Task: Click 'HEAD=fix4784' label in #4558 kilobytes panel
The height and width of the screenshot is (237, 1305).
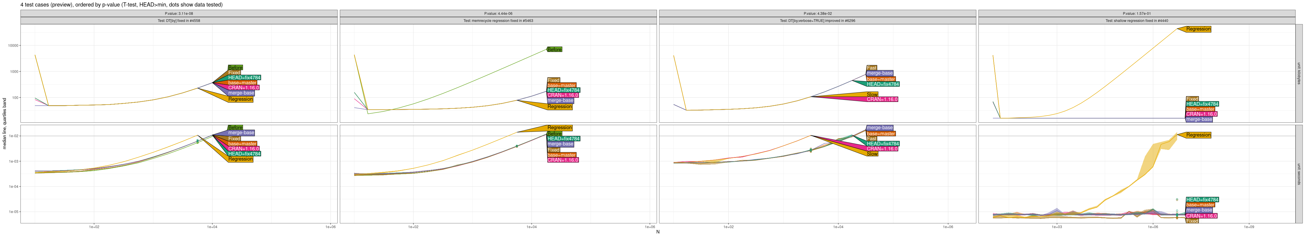Action: point(244,78)
